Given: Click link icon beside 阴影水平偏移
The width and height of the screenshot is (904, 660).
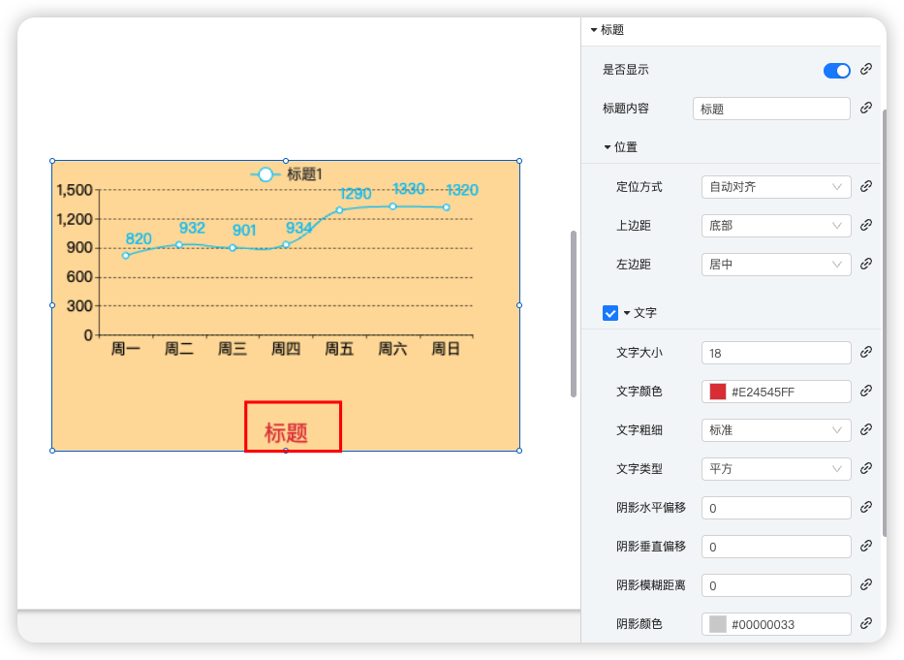Looking at the screenshot, I should [865, 507].
